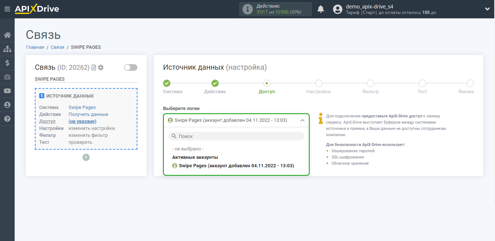Click the '(не указано)' access link
The width and height of the screenshot is (495, 241).
(x=82, y=121)
